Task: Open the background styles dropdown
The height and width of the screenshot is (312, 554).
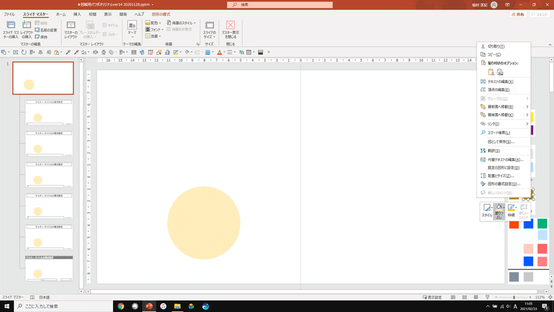Action: coord(181,23)
